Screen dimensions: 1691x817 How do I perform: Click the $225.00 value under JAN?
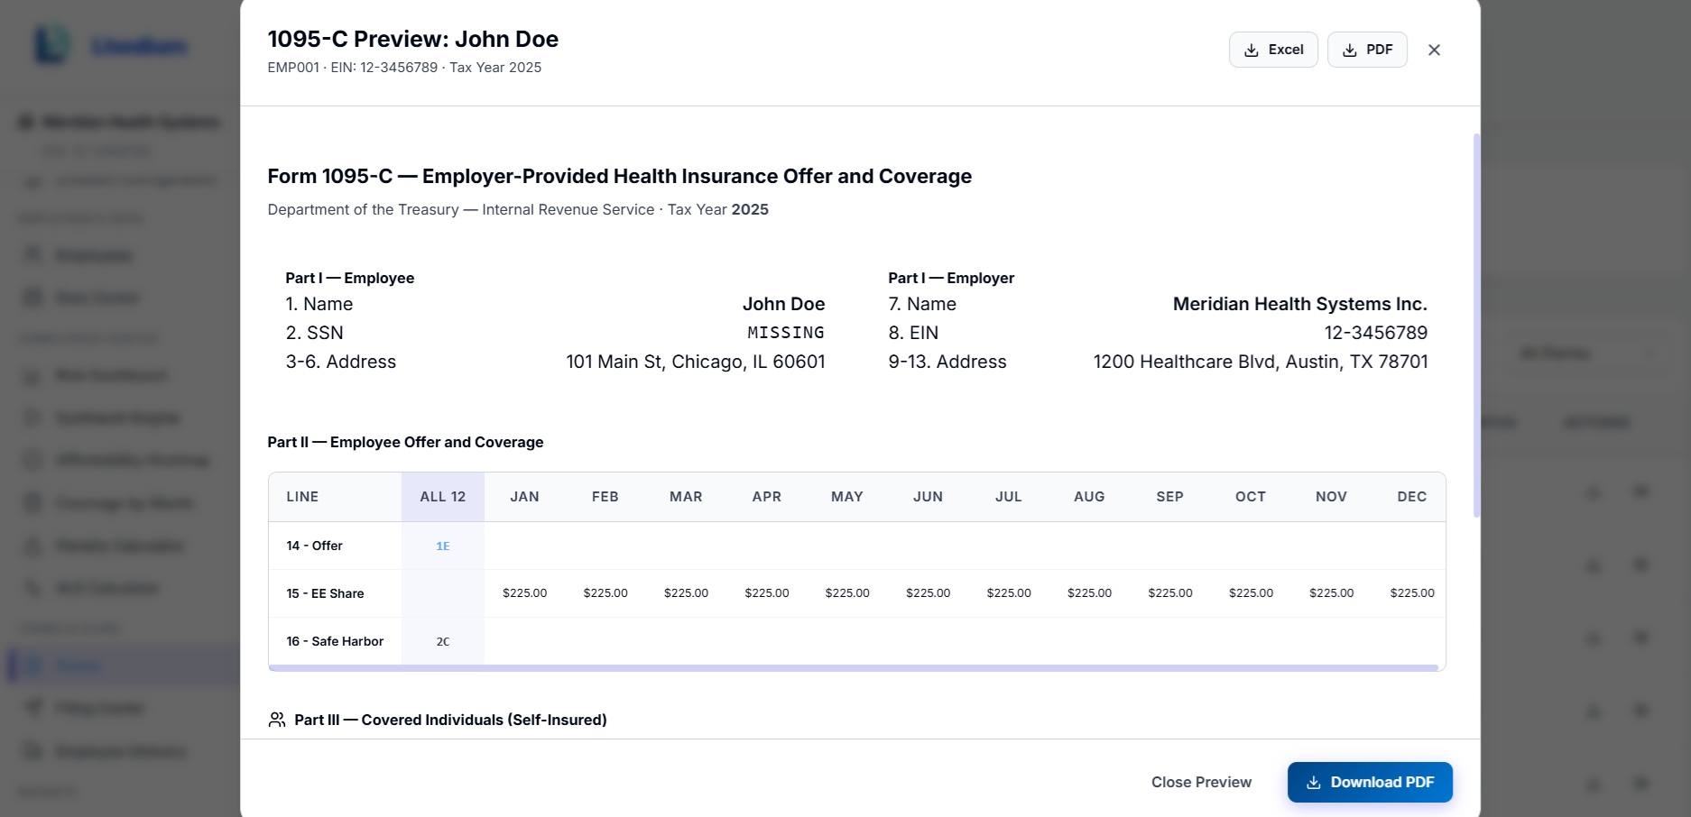click(524, 593)
